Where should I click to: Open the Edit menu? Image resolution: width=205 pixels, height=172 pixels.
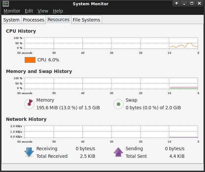29,11
